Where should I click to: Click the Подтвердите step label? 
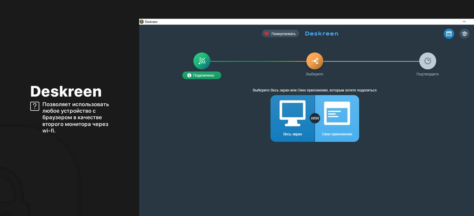pyautogui.click(x=427, y=74)
